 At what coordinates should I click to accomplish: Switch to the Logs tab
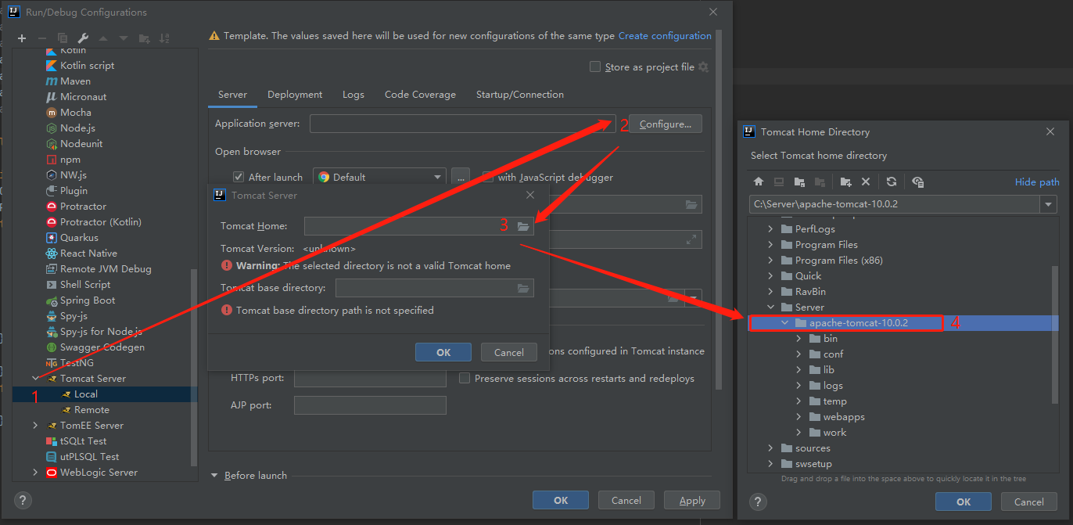pos(353,95)
